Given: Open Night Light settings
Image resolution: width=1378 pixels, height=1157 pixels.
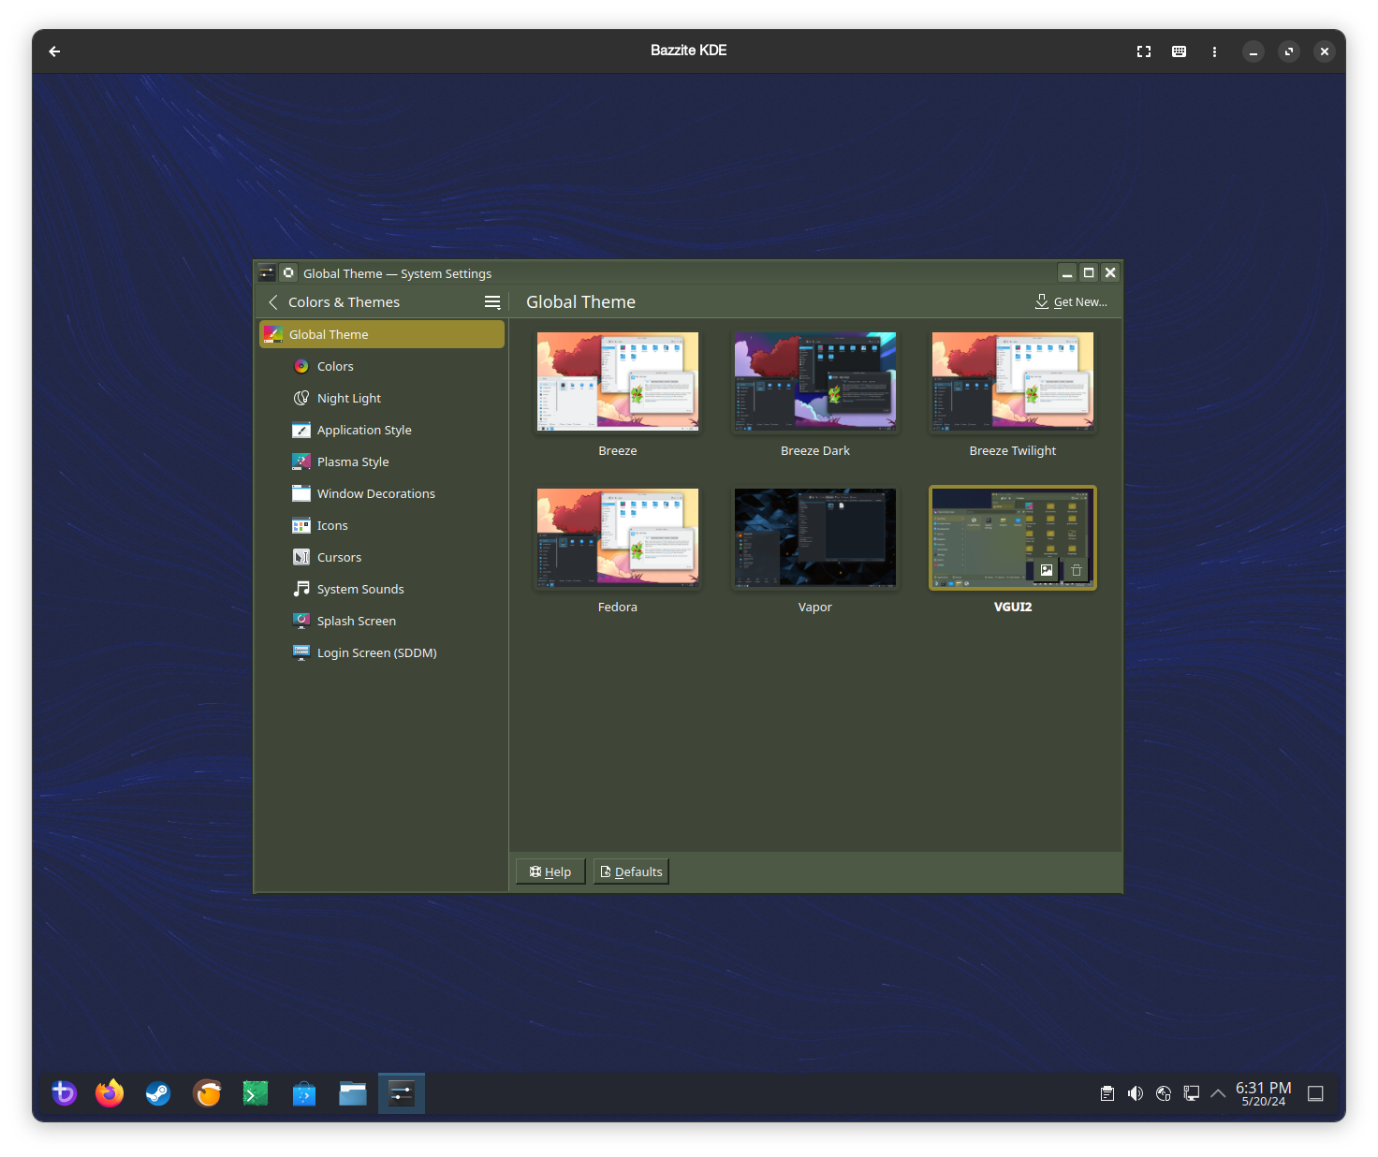Looking at the screenshot, I should (x=348, y=398).
